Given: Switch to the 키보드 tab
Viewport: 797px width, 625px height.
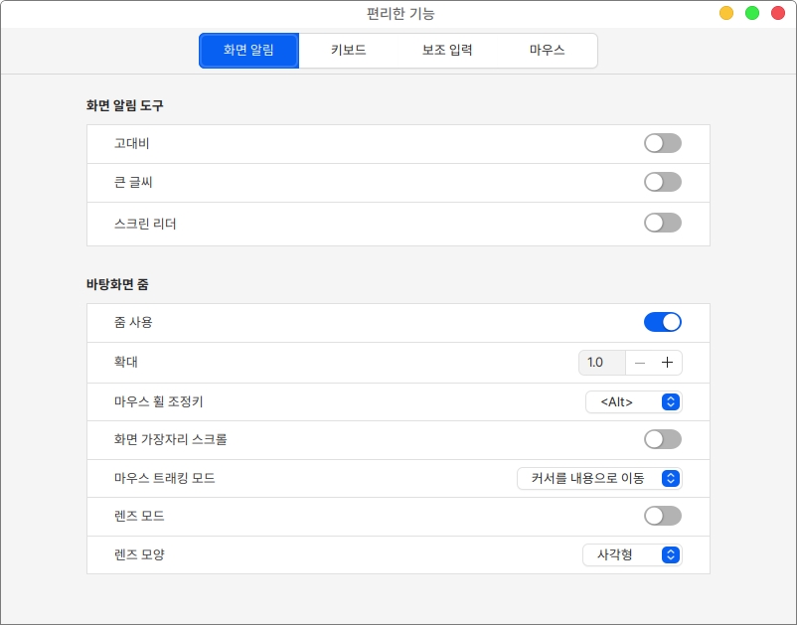Looking at the screenshot, I should tap(349, 50).
